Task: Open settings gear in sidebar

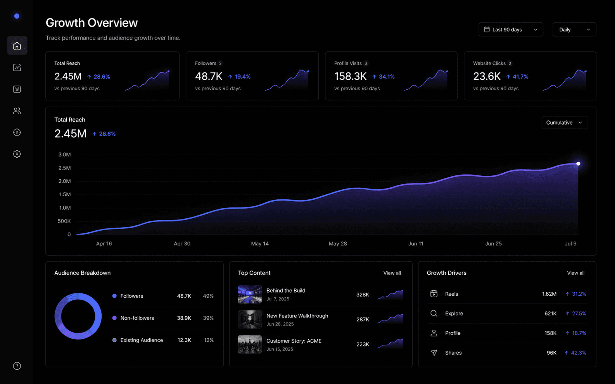Action: 17,154
